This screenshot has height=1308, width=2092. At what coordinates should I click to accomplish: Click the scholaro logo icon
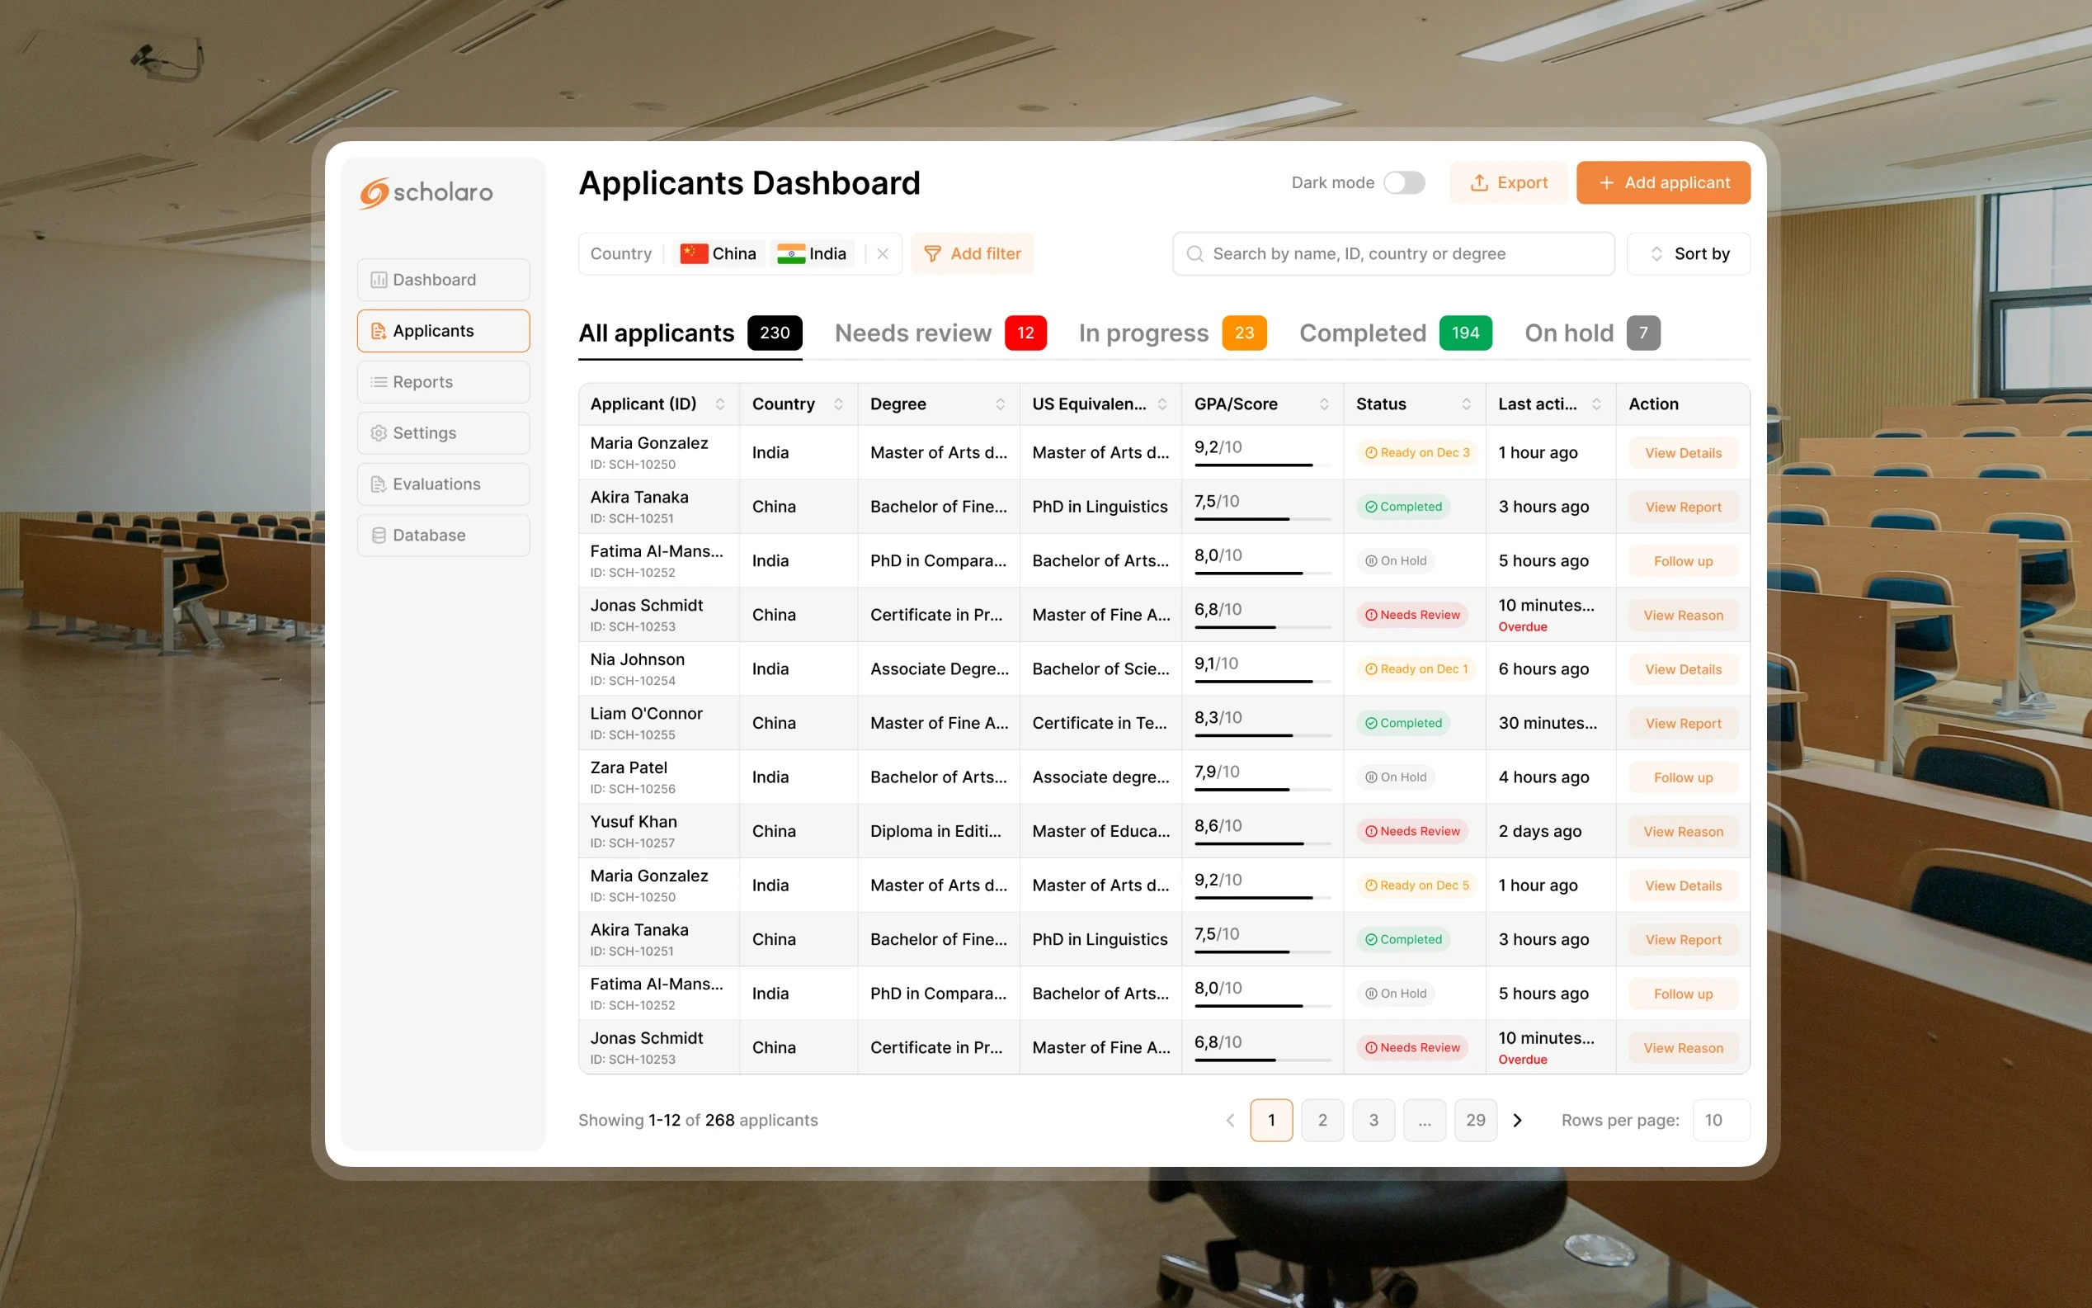click(x=375, y=192)
